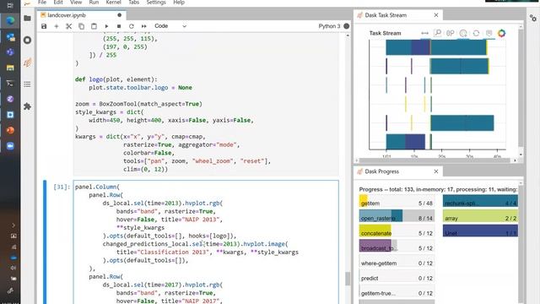This screenshot has width=540, height=304.
Task: Insert a new cell below with plus icon
Action: (x=57, y=26)
